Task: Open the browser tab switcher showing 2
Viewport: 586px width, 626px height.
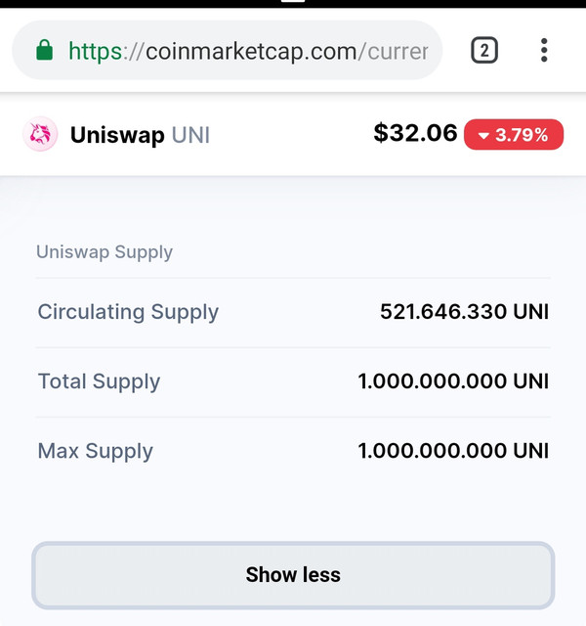Action: tap(484, 50)
